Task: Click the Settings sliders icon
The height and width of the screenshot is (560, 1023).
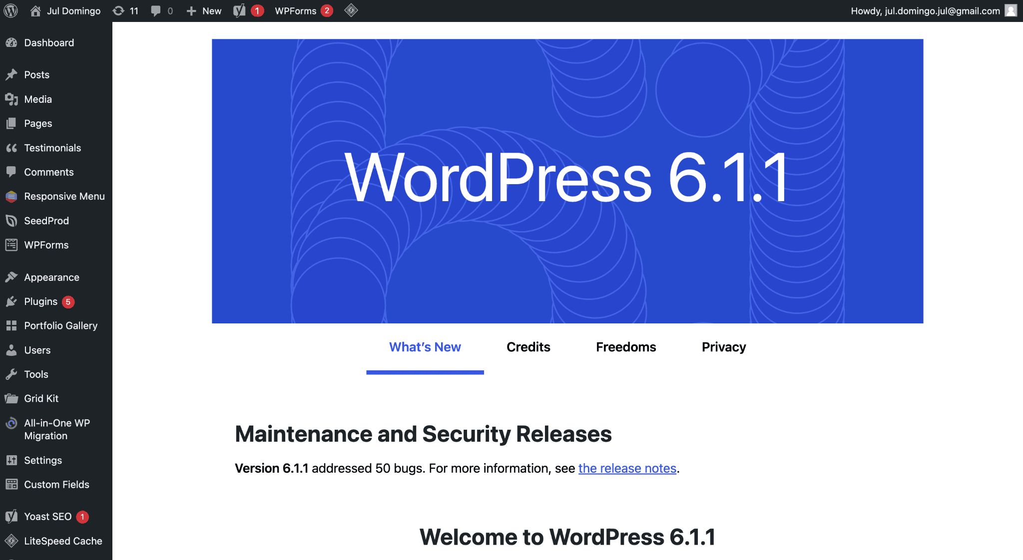Action: [11, 460]
